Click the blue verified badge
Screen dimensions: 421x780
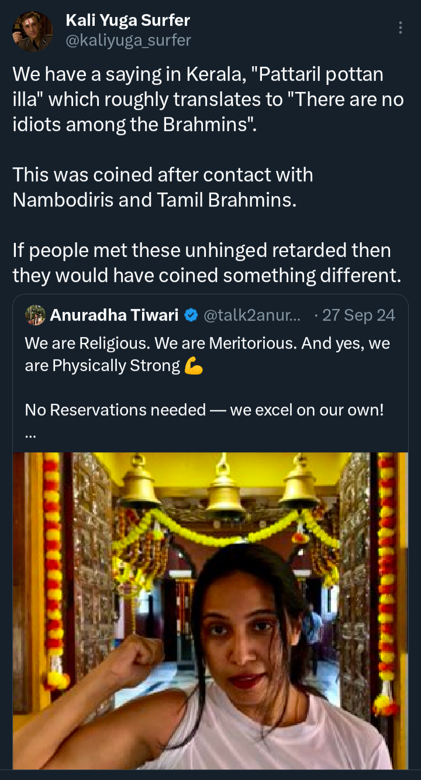(191, 315)
